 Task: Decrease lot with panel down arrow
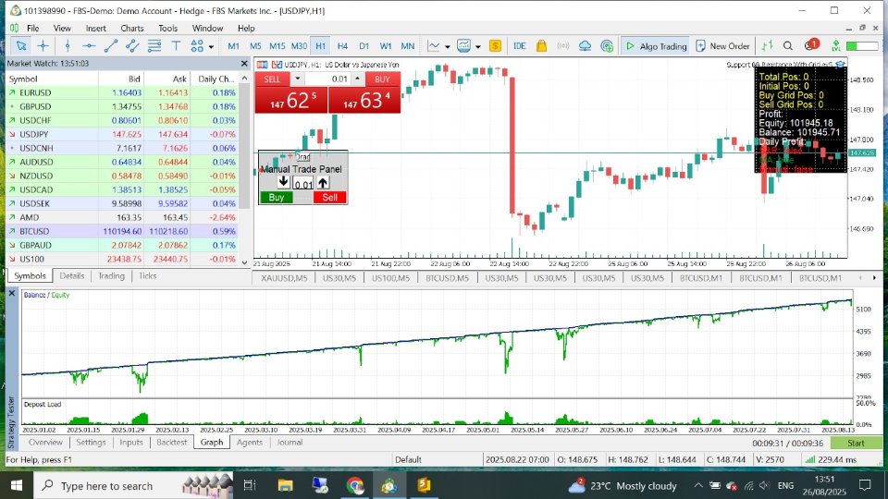pyautogui.click(x=283, y=183)
